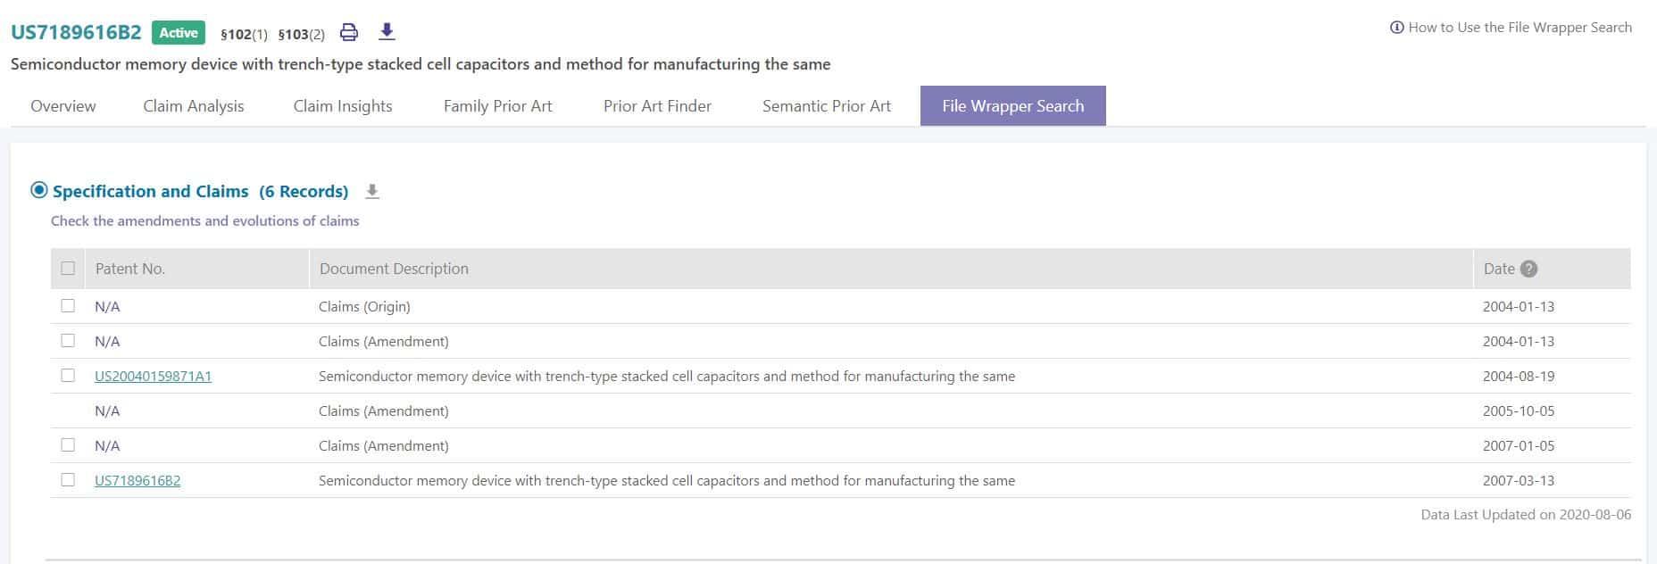
Task: Click the Data Last Updated on 2020-08-06 note
Action: (x=1526, y=515)
